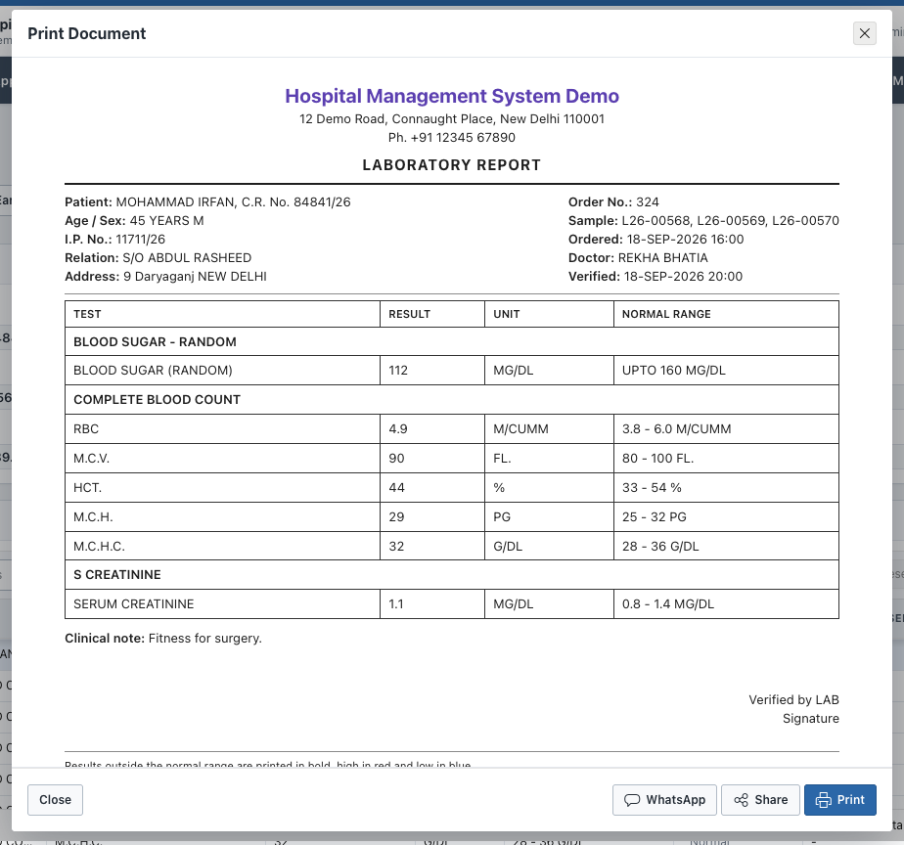Click Verified 18-SEP-2026 20:00
904x845 pixels.
coord(655,276)
